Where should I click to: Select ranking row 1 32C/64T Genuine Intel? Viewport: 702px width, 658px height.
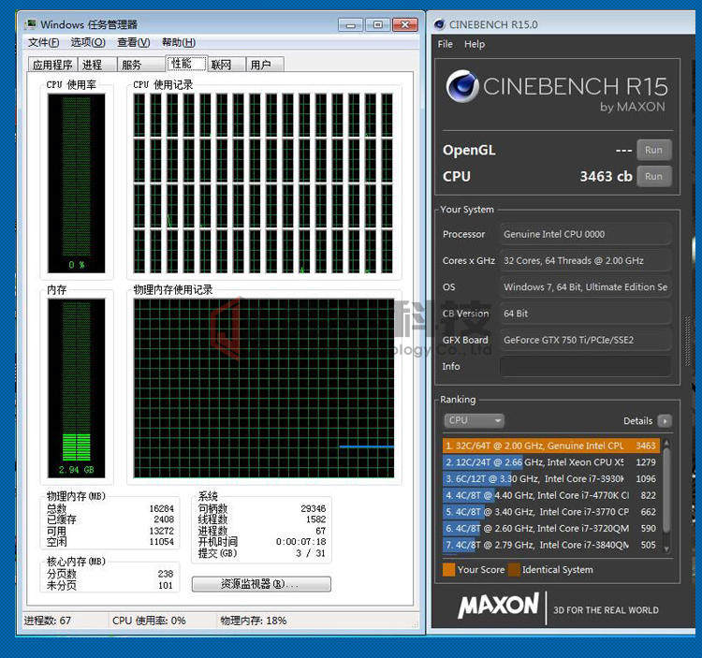(x=551, y=446)
